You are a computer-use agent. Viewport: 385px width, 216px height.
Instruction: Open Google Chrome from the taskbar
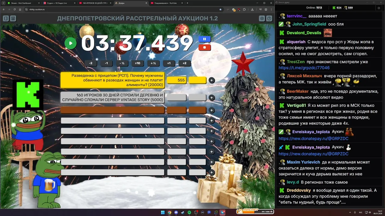[x=169, y=212]
